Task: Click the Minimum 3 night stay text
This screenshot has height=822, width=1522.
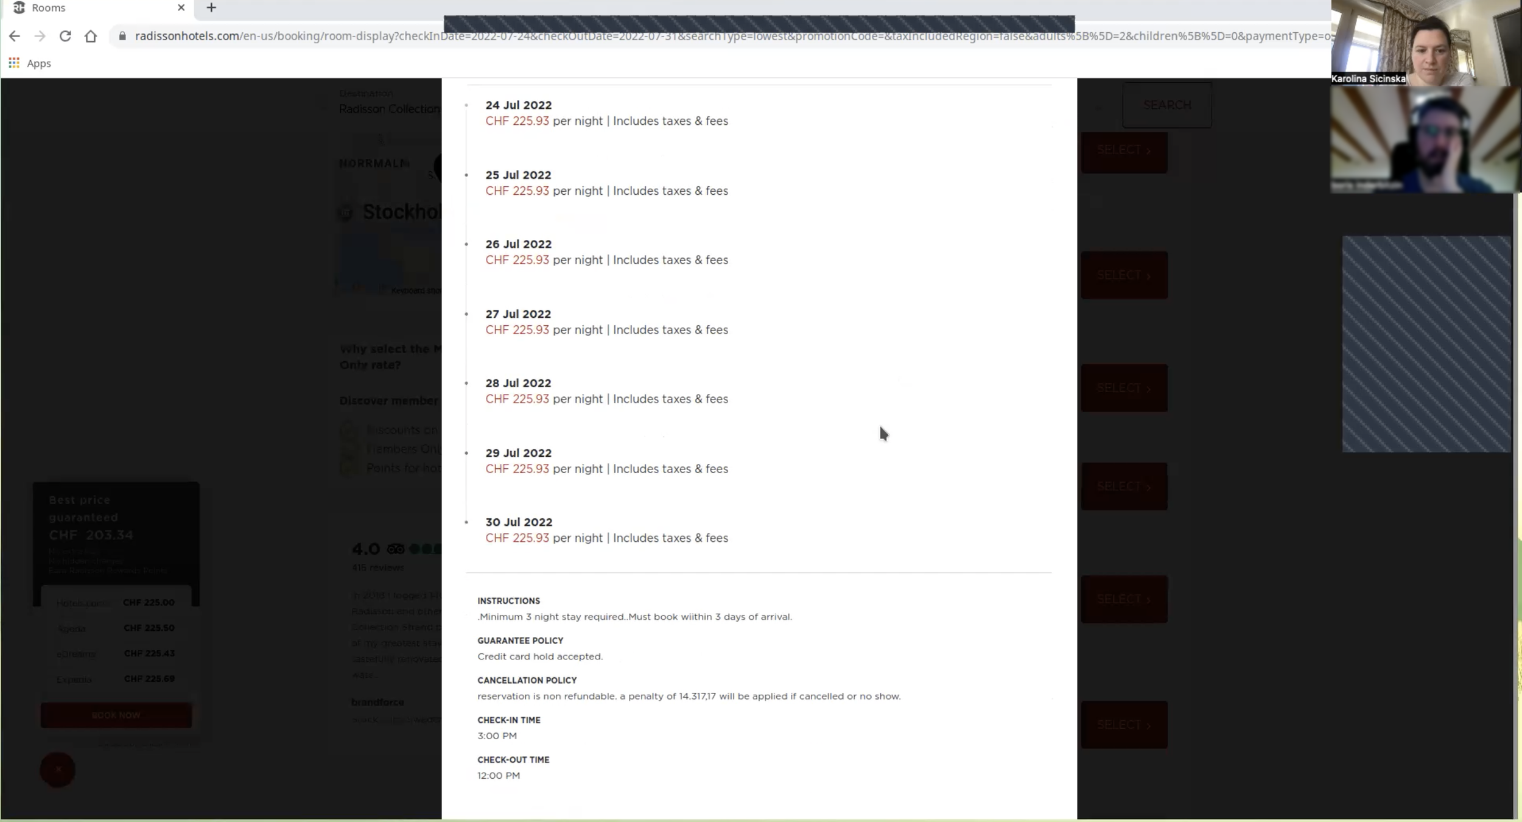Action: (634, 617)
